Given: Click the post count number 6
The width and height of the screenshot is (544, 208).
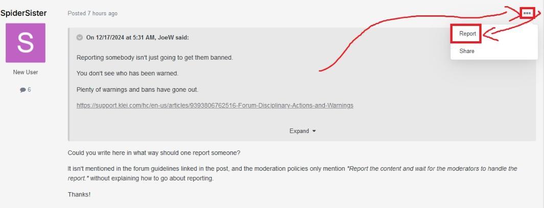Looking at the screenshot, I should [x=29, y=90].
